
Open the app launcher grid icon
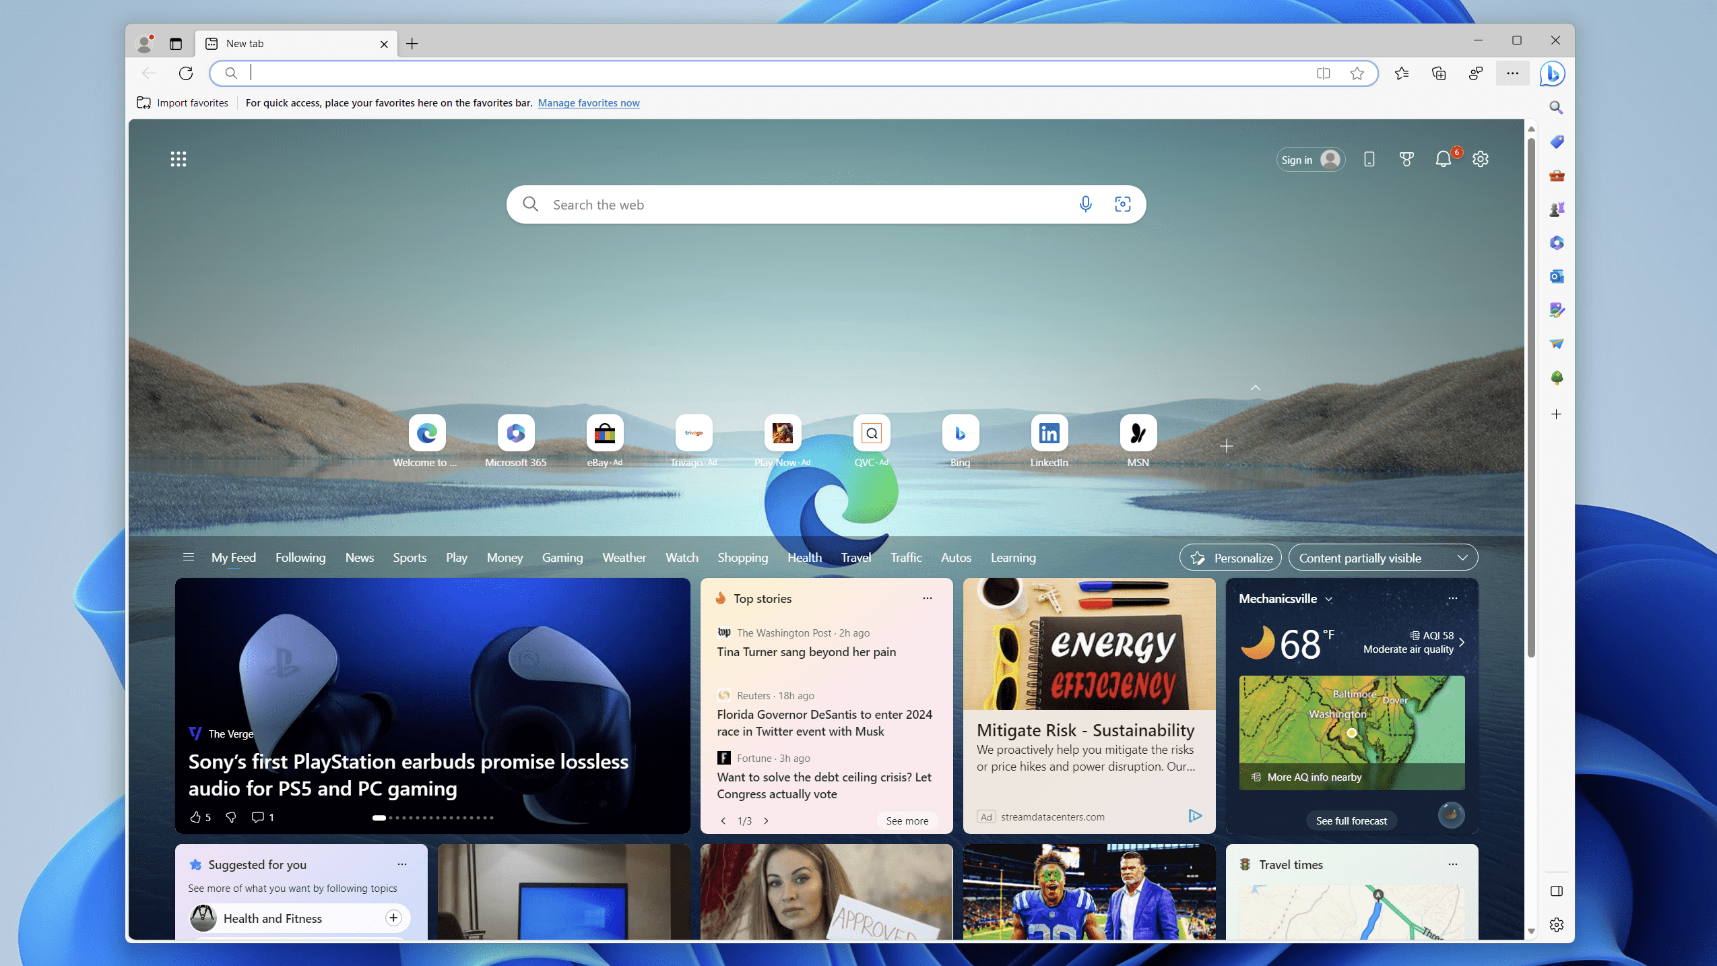[178, 159]
